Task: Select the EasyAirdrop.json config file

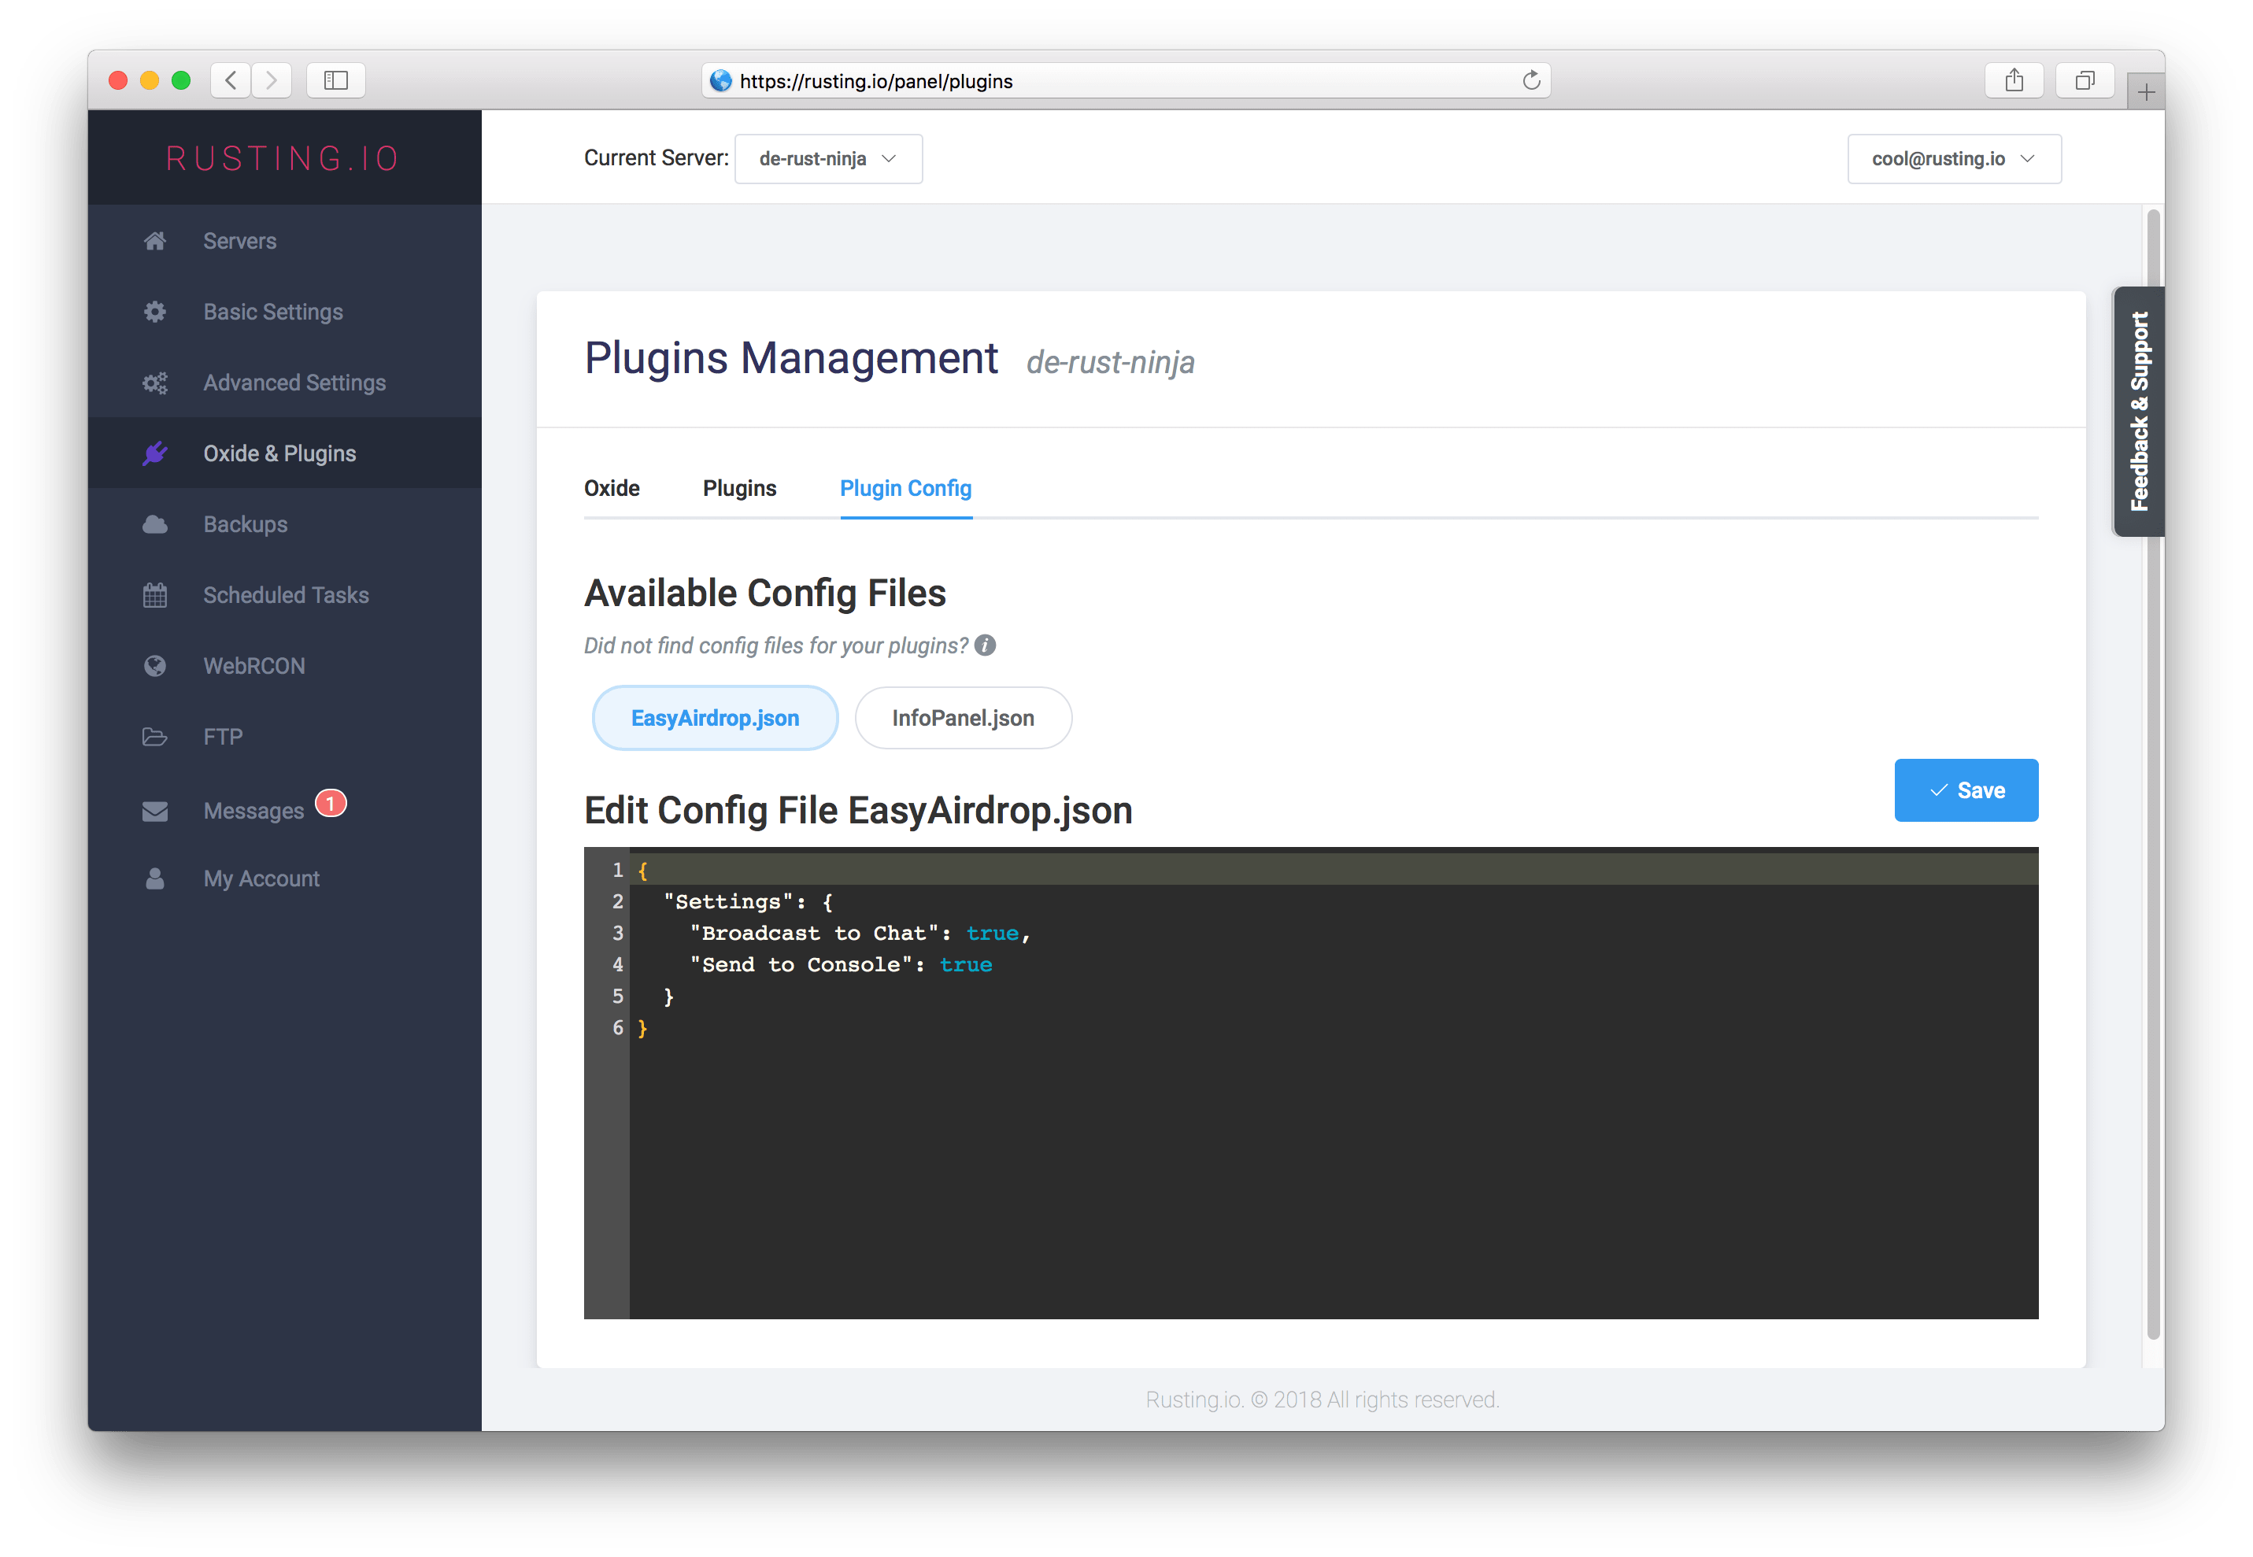Action: coord(715,718)
